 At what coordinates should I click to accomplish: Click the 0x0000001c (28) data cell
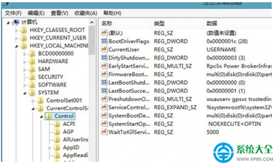pyautogui.click(x=227, y=41)
